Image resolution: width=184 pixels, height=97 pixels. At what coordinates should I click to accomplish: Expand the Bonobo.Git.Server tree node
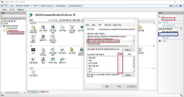coord(7,33)
